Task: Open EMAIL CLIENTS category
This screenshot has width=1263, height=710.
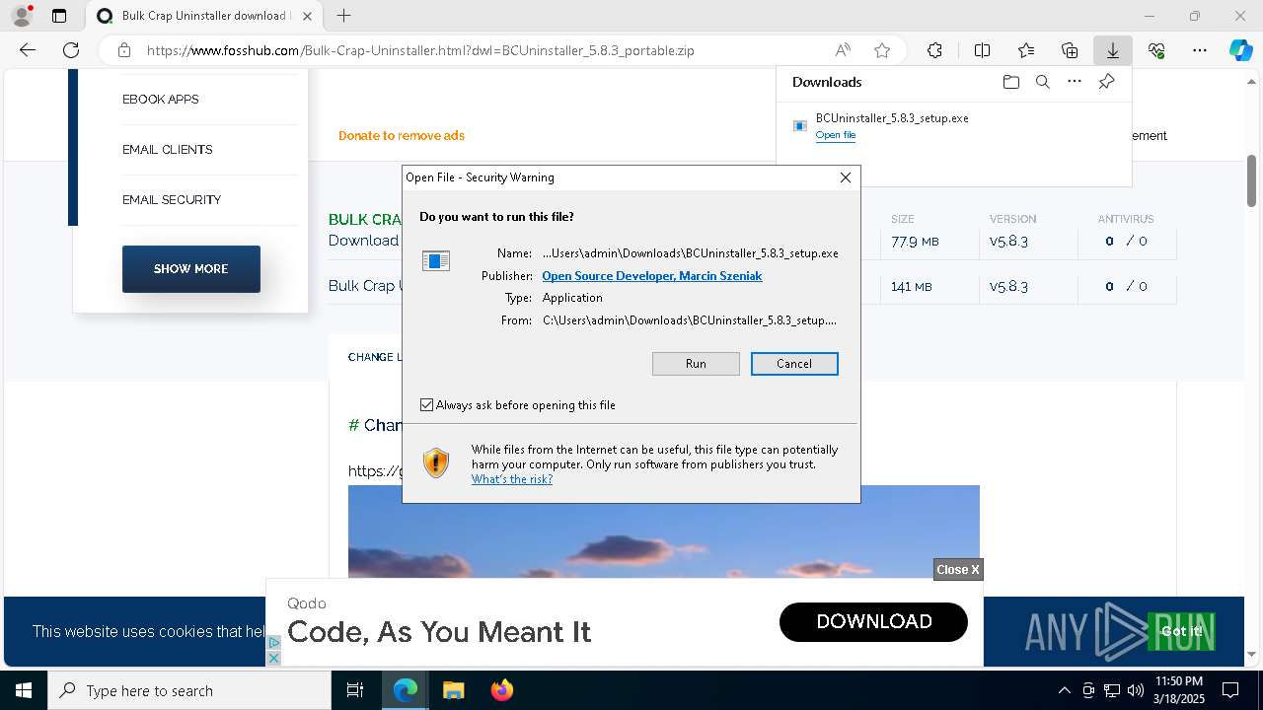Action: pos(168,150)
